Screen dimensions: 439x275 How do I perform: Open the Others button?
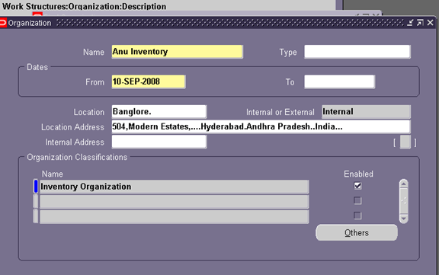tap(357, 232)
